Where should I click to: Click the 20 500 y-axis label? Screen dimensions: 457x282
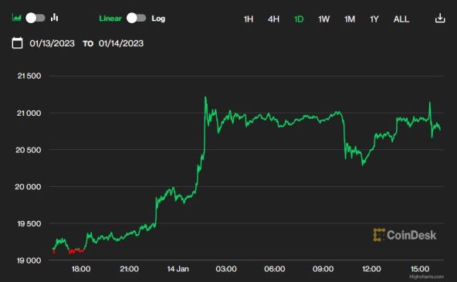click(29, 150)
